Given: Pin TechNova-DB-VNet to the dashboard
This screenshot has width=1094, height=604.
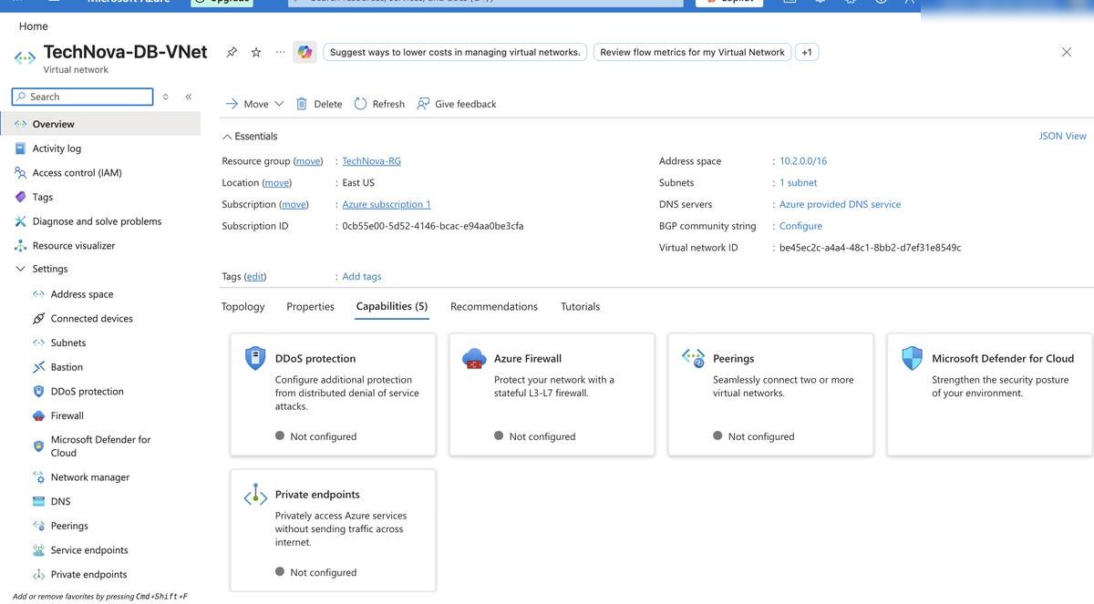Looking at the screenshot, I should point(232,52).
